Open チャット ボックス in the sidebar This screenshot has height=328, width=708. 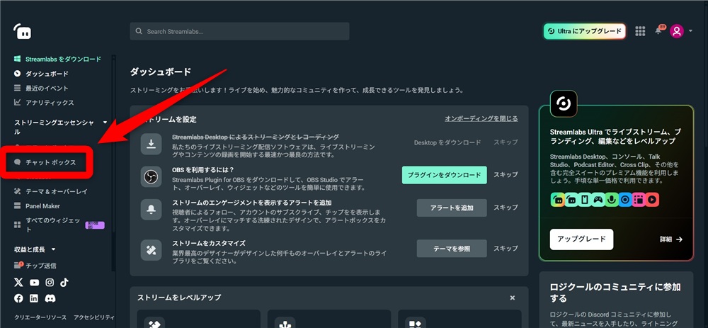[50, 162]
